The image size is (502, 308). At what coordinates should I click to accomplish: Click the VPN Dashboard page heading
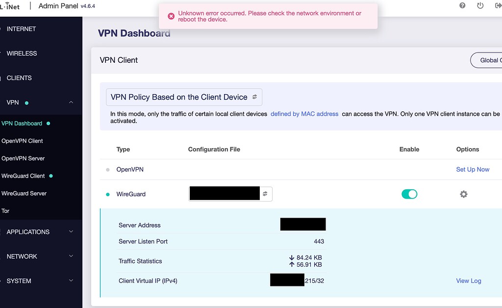coord(134,33)
